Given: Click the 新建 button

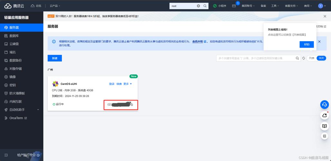Looking at the screenshot, I should (x=55, y=58).
